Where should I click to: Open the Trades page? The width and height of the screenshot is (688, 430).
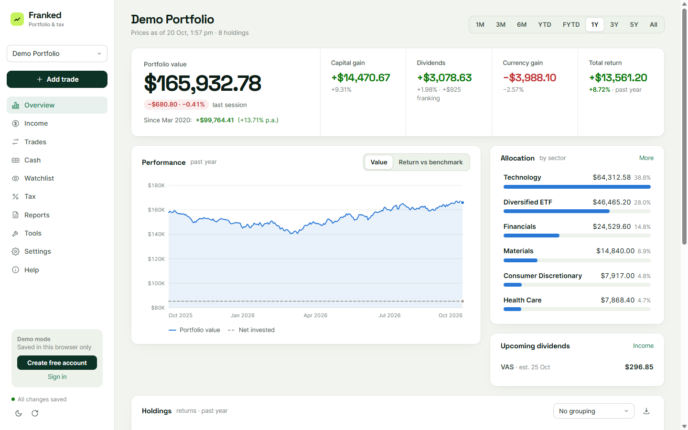(57, 142)
